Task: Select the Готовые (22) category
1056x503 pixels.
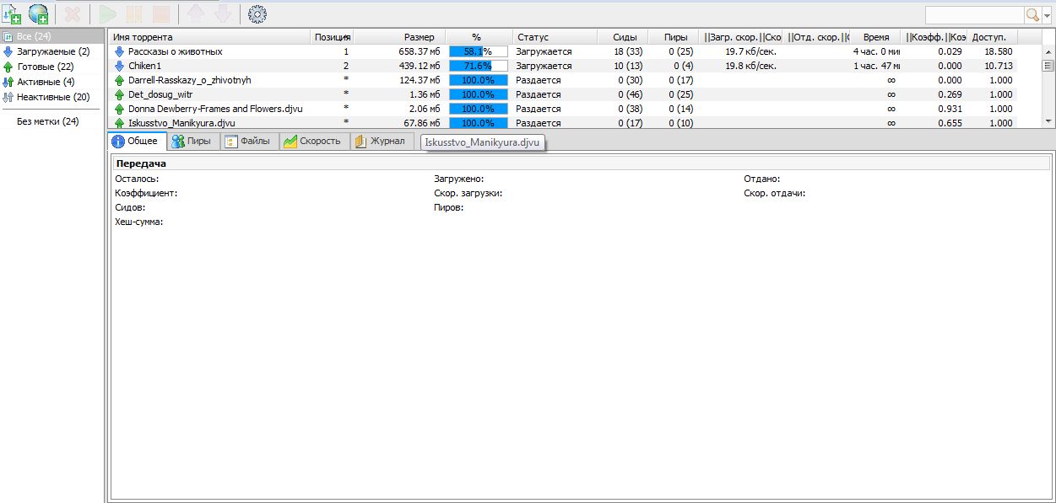Action: pos(51,67)
